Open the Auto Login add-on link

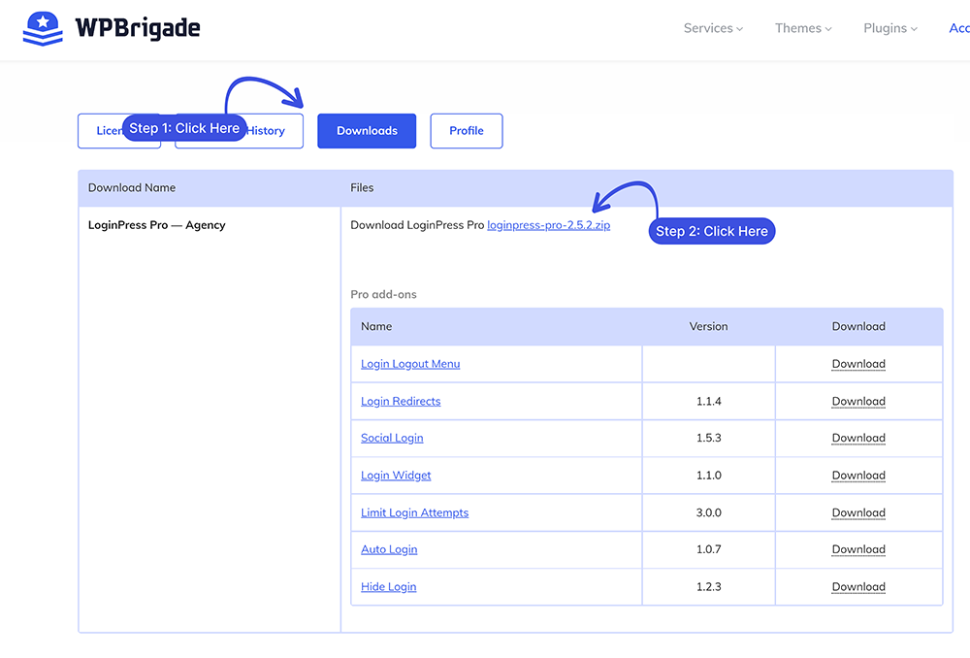389,549
